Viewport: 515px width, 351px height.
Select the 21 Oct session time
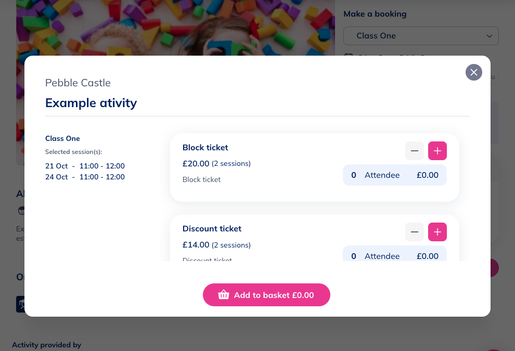pyautogui.click(x=85, y=166)
